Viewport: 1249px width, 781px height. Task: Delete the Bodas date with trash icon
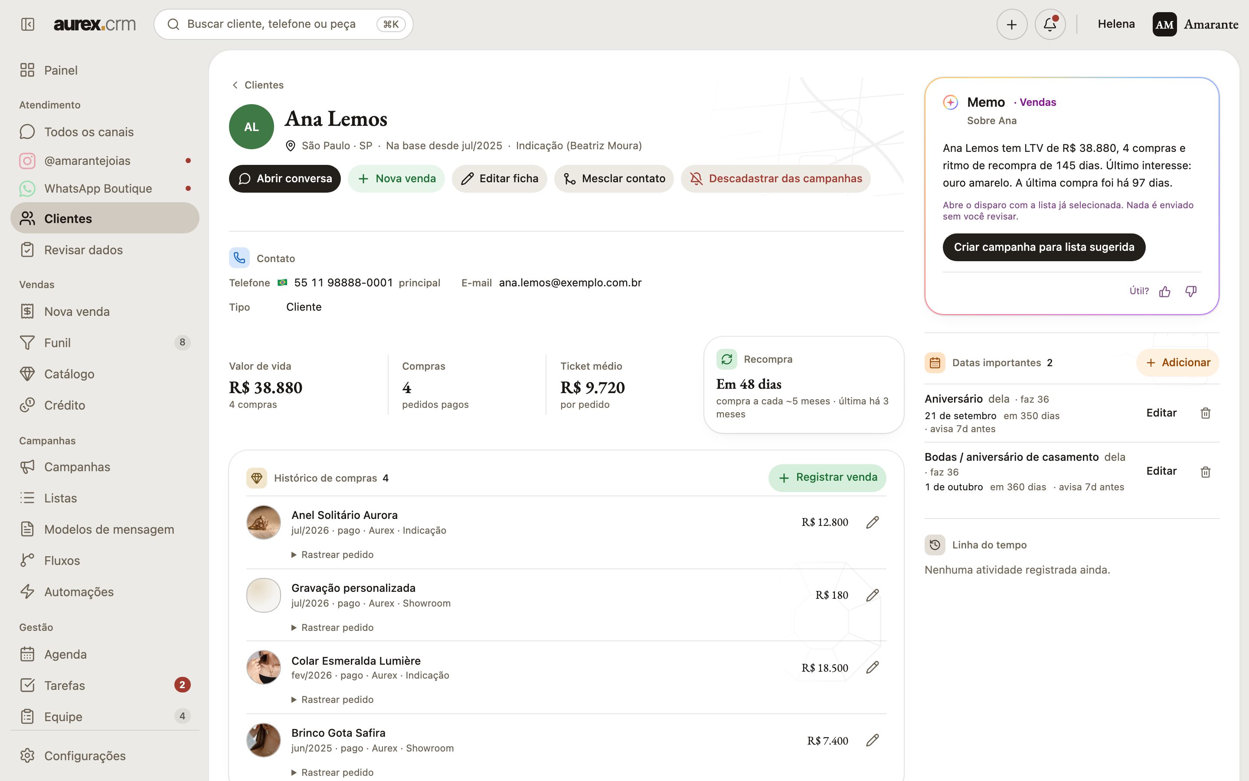click(1205, 472)
